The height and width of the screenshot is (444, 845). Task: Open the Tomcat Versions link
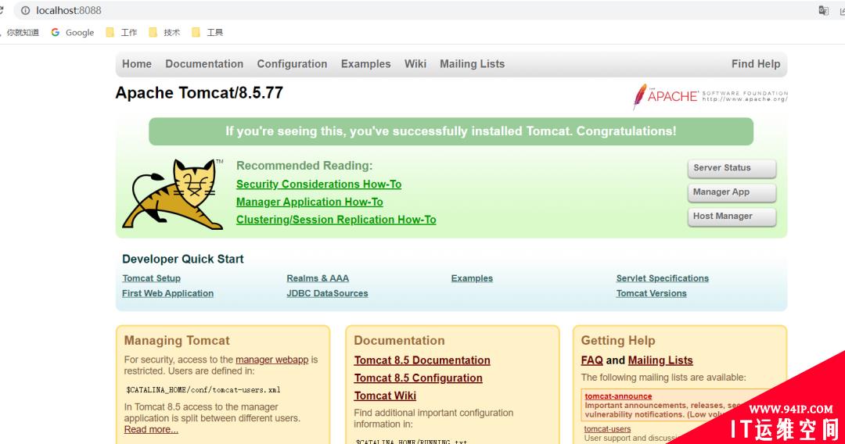click(651, 293)
